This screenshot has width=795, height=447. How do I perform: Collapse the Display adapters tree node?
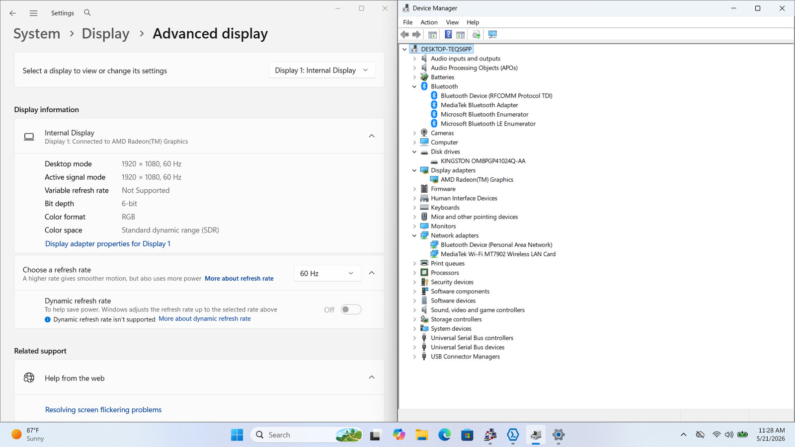[x=414, y=170]
